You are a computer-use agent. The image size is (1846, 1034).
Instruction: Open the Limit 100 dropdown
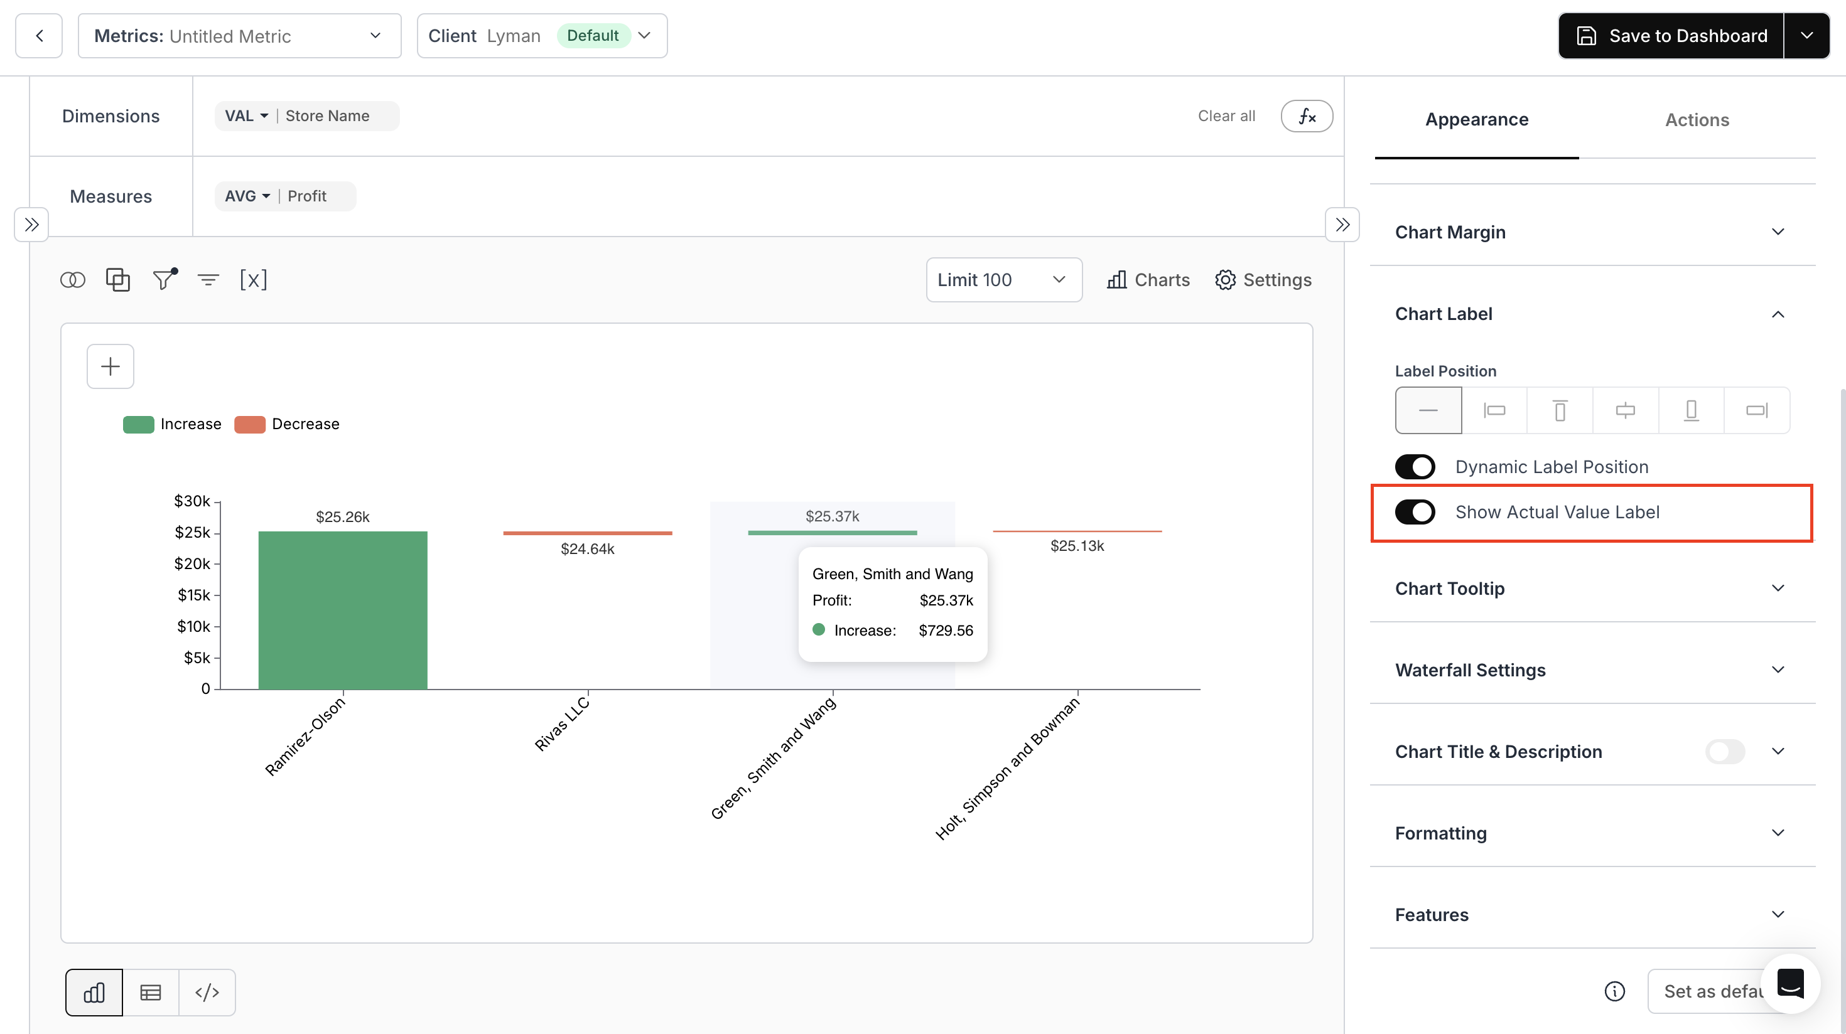1003,280
